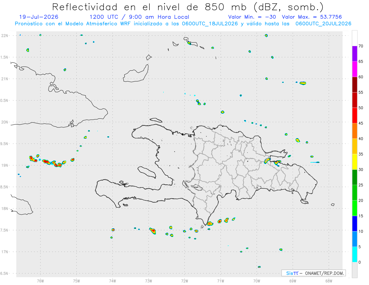
Task: Click the '71W' longitude label
Action: click(220, 281)
